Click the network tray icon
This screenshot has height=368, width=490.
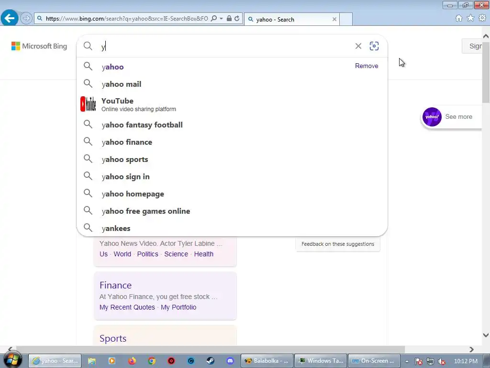(430, 361)
